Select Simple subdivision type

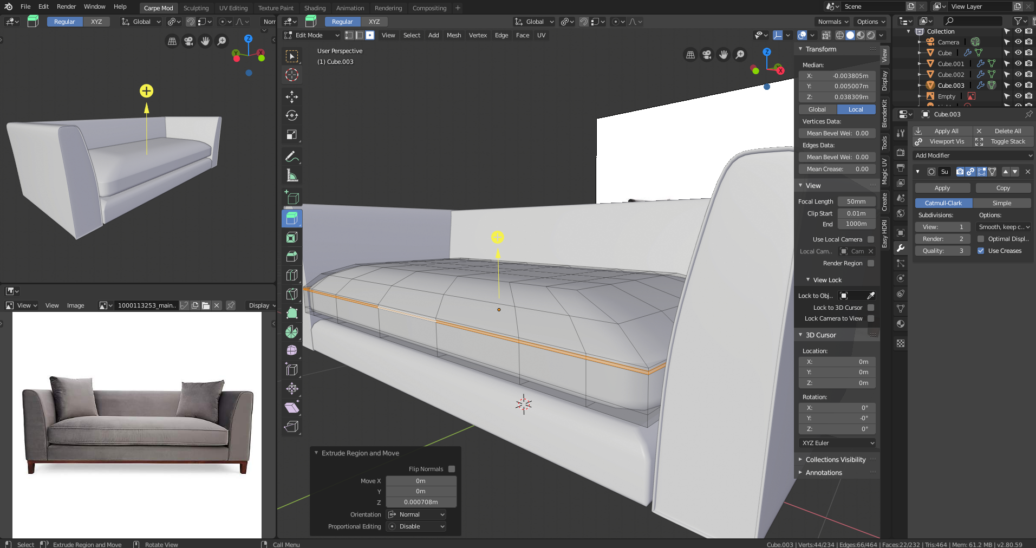click(x=1002, y=203)
